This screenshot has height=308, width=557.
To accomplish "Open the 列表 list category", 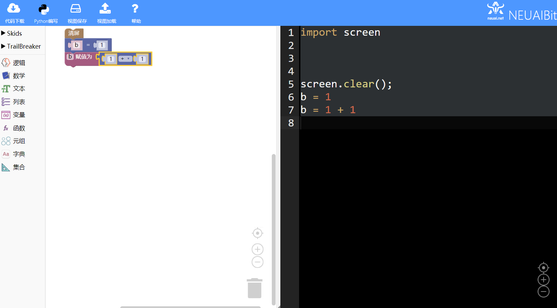I will click(x=14, y=102).
